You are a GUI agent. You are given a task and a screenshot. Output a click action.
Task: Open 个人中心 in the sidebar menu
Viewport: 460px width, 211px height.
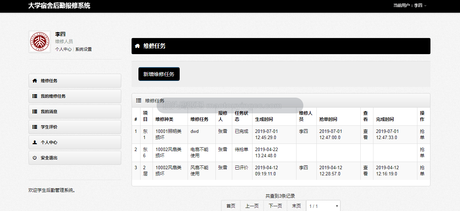75,142
